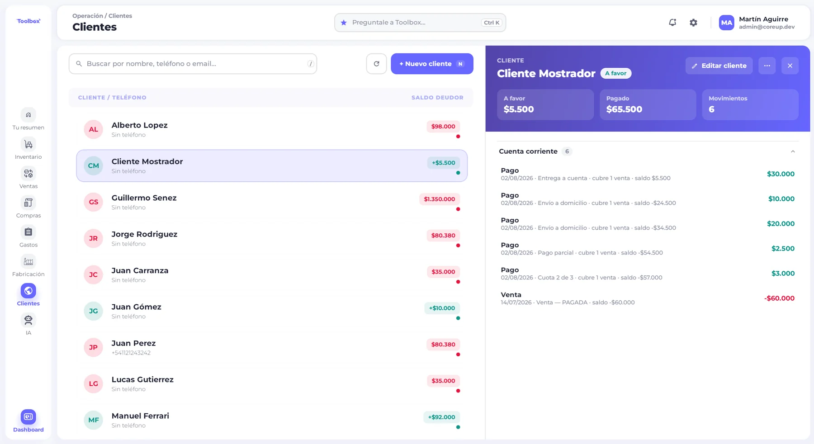Viewport: 814px width, 444px height.
Task: Open the Venta of -$60.000 entry
Action: tap(647, 298)
